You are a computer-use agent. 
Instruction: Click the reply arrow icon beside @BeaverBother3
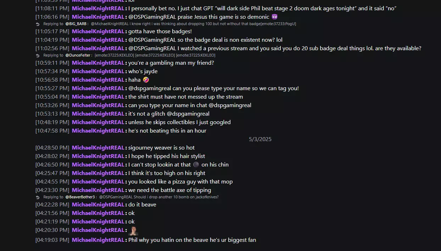tap(38, 197)
